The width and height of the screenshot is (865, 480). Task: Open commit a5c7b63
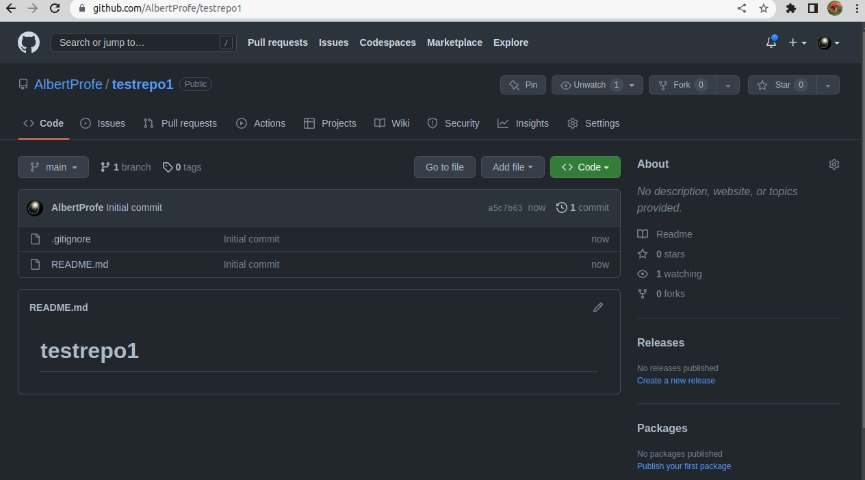505,207
